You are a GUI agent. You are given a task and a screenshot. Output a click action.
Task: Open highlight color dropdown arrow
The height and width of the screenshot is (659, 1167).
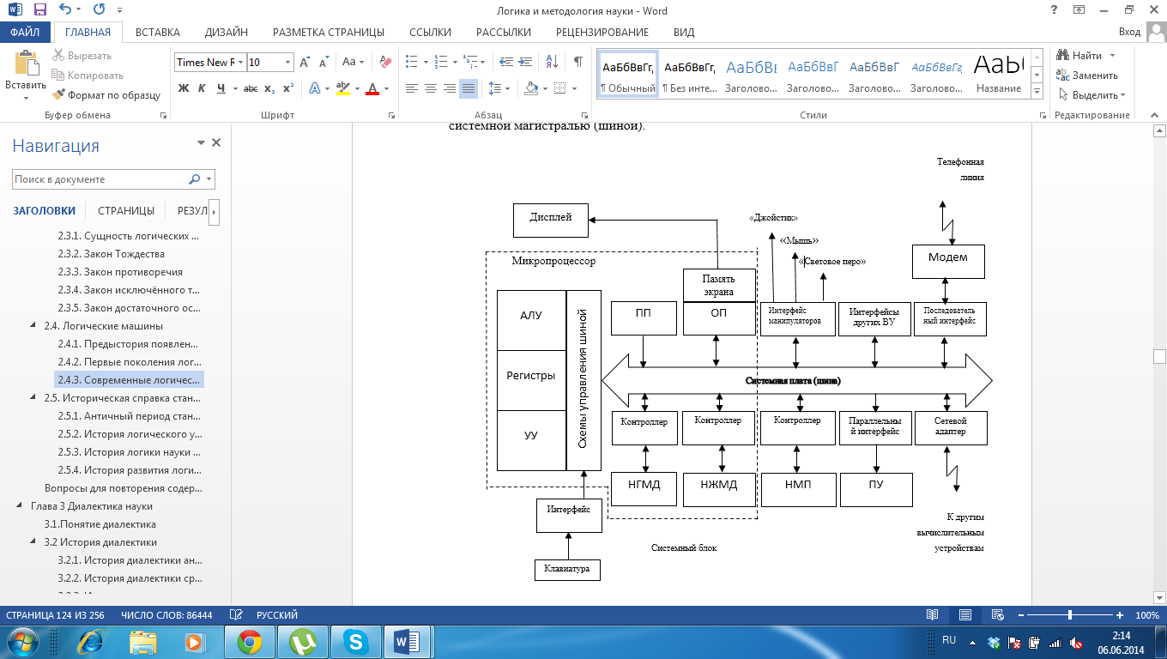click(x=356, y=88)
